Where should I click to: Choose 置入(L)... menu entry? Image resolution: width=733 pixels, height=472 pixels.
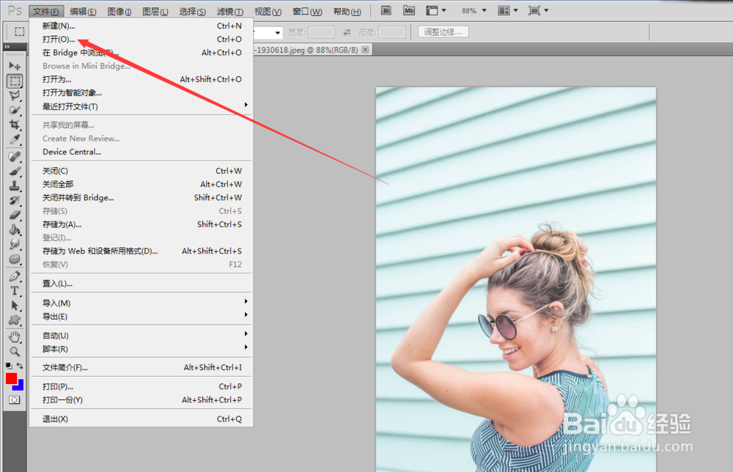pos(141,284)
